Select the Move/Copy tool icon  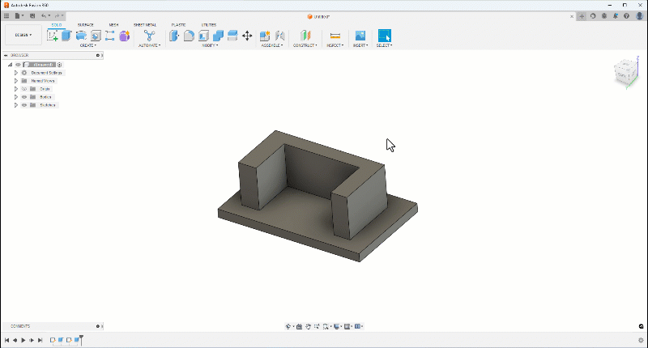[247, 36]
